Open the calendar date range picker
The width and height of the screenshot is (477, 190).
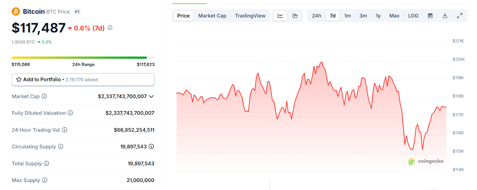(x=430, y=16)
